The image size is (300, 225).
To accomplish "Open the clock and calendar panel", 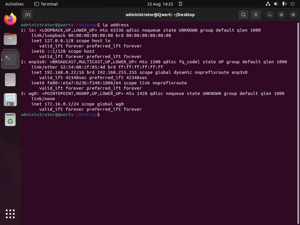I will (160, 4).
